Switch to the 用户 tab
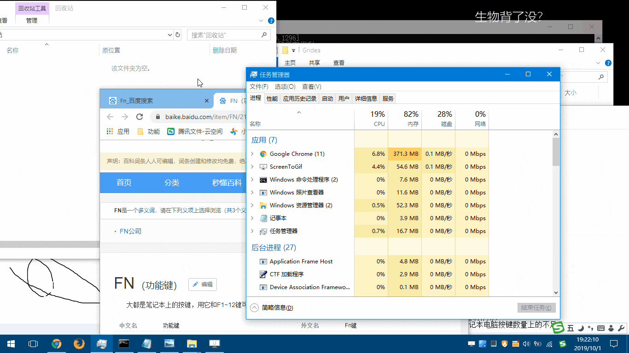The height and width of the screenshot is (353, 629). 344,98
